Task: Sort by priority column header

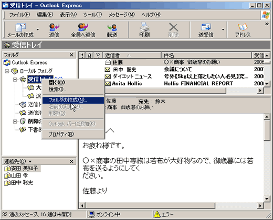Action: (x=82, y=56)
